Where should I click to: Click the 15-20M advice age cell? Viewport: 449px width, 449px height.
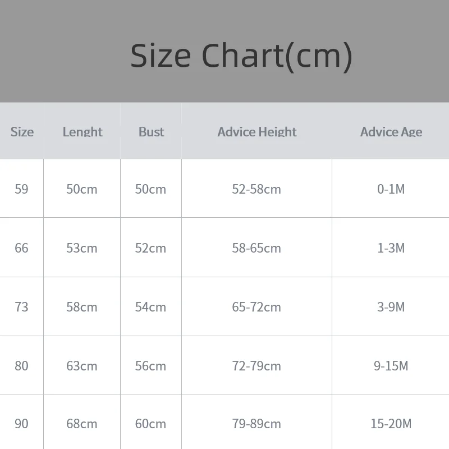[x=391, y=424]
